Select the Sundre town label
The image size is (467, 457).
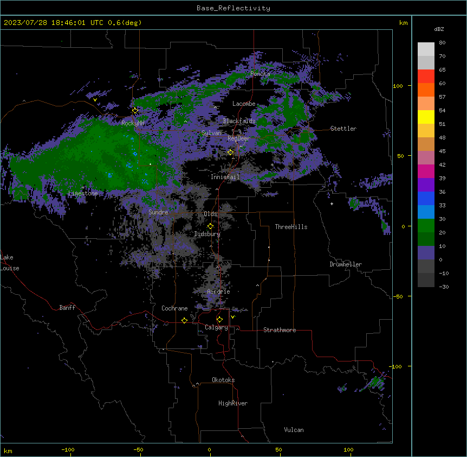pyautogui.click(x=158, y=212)
